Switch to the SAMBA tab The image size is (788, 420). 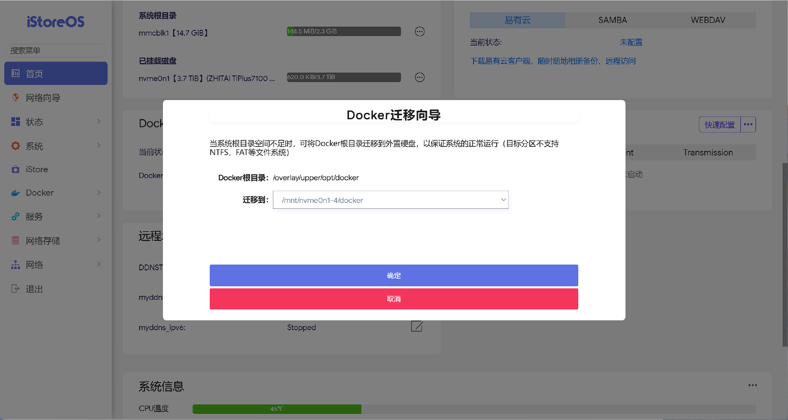tap(612, 20)
